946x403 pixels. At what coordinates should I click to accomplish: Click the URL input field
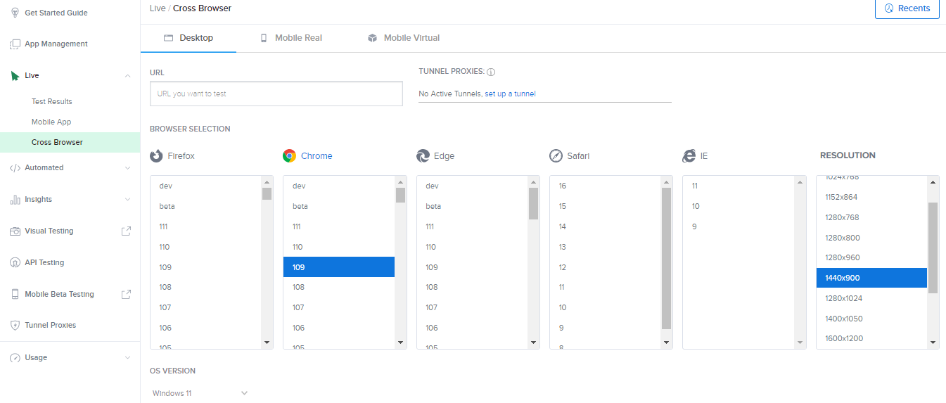click(x=276, y=94)
